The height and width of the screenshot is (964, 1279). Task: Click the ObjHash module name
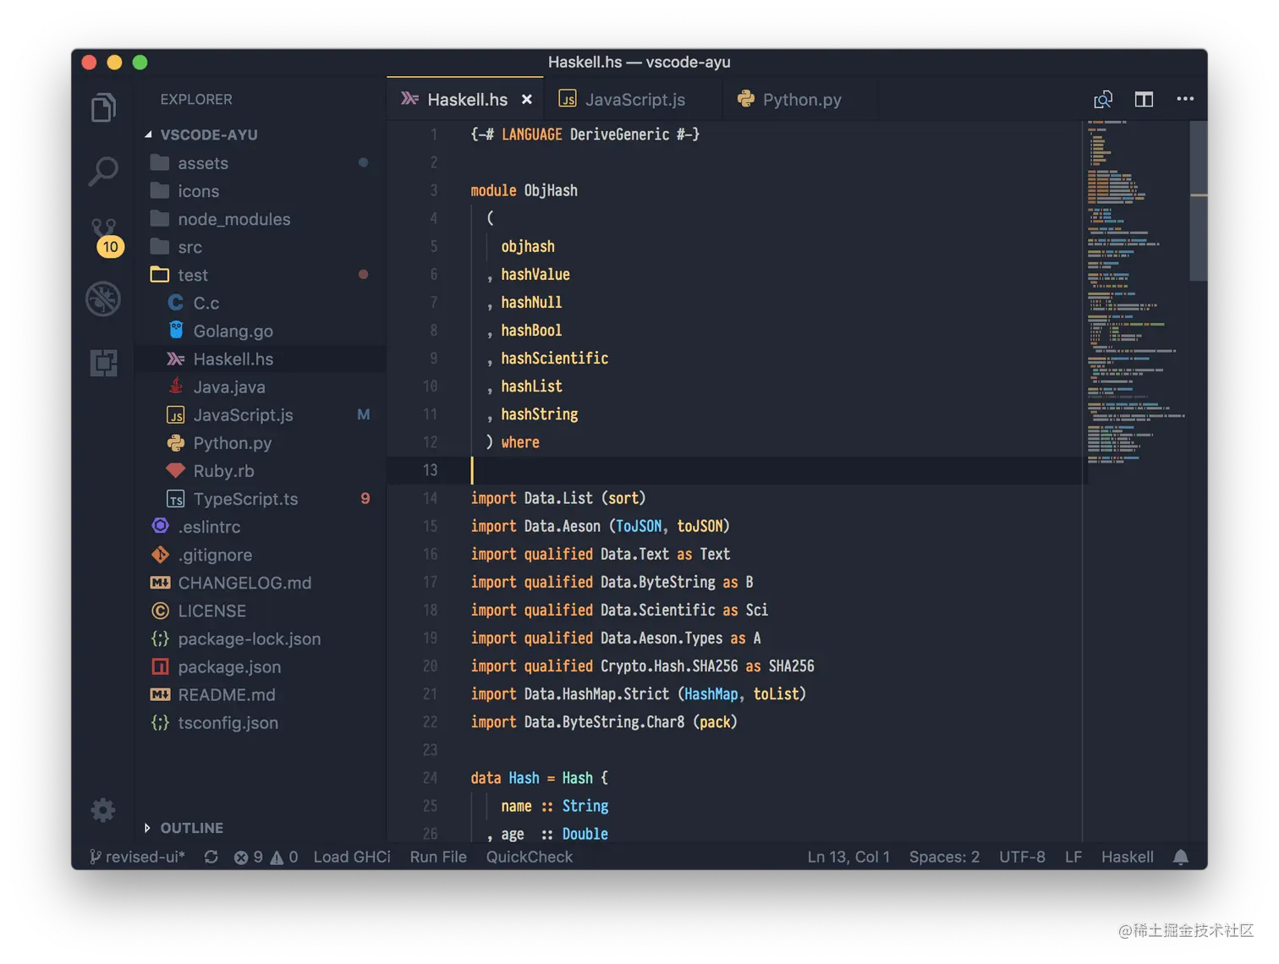[551, 191]
